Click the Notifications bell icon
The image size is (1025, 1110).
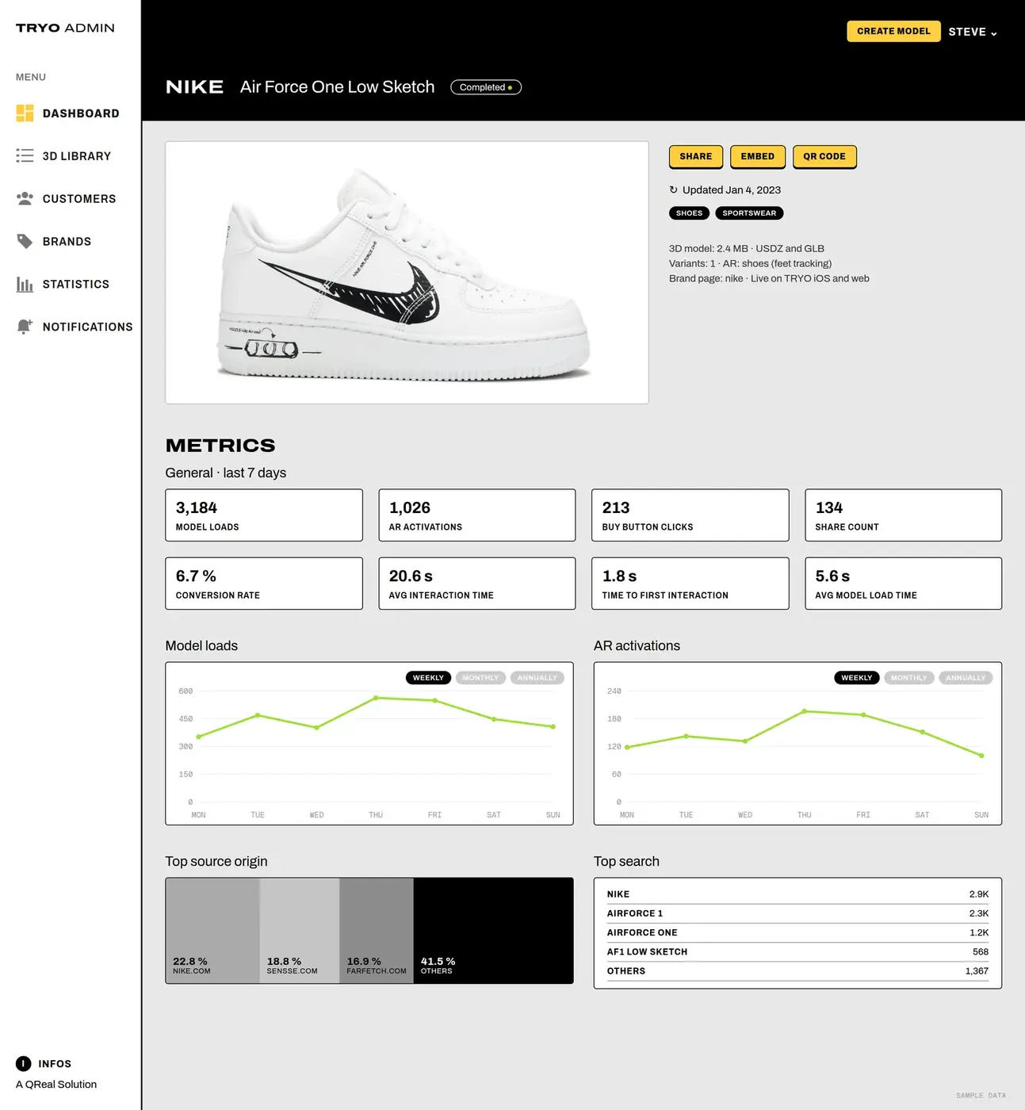[25, 327]
